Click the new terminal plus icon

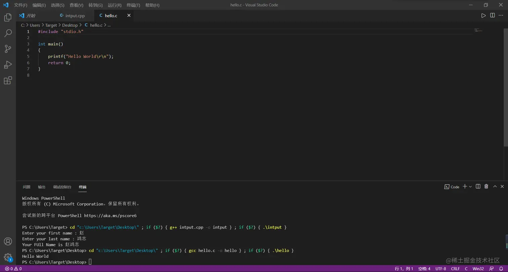point(465,186)
